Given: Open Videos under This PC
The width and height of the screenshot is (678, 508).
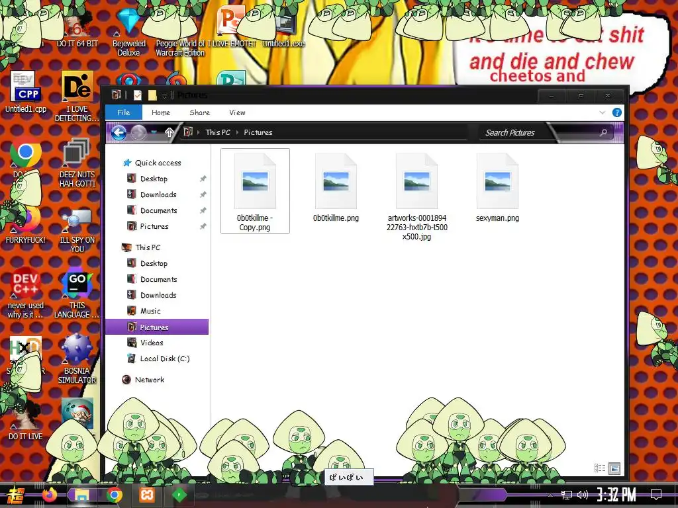Looking at the screenshot, I should point(145,343).
